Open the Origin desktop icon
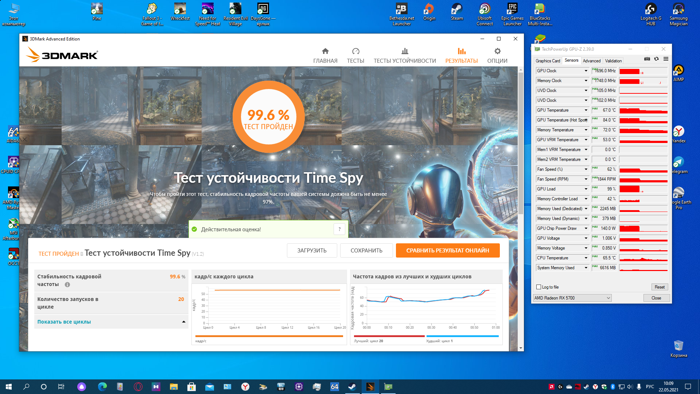 pos(429,12)
